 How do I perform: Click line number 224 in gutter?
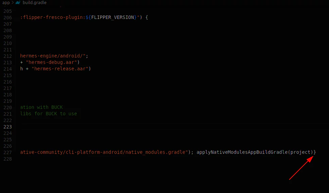click(x=8, y=133)
